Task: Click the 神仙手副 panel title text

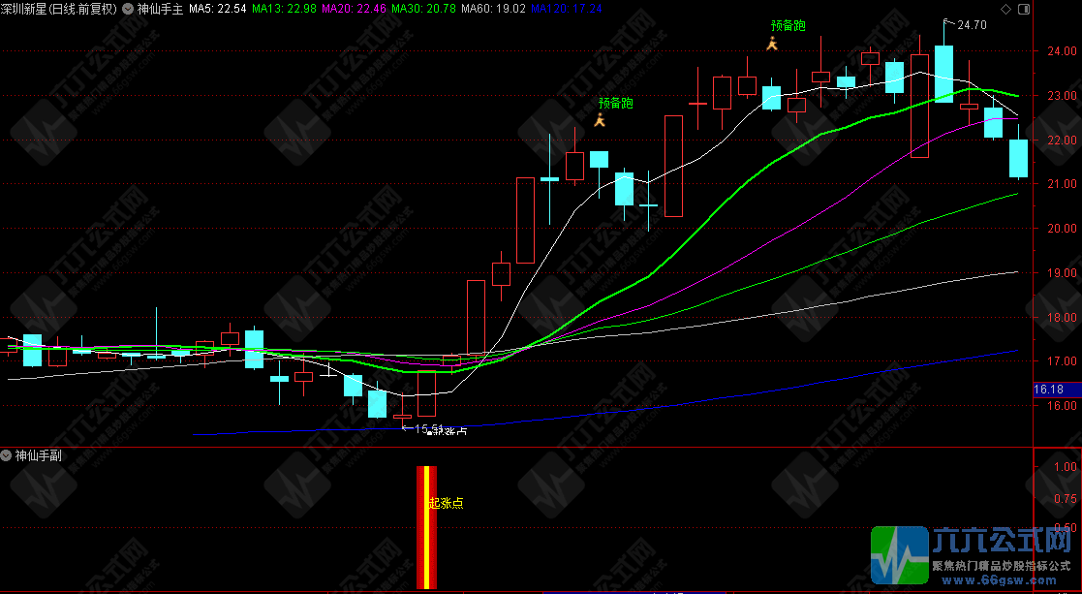Action: (39, 455)
